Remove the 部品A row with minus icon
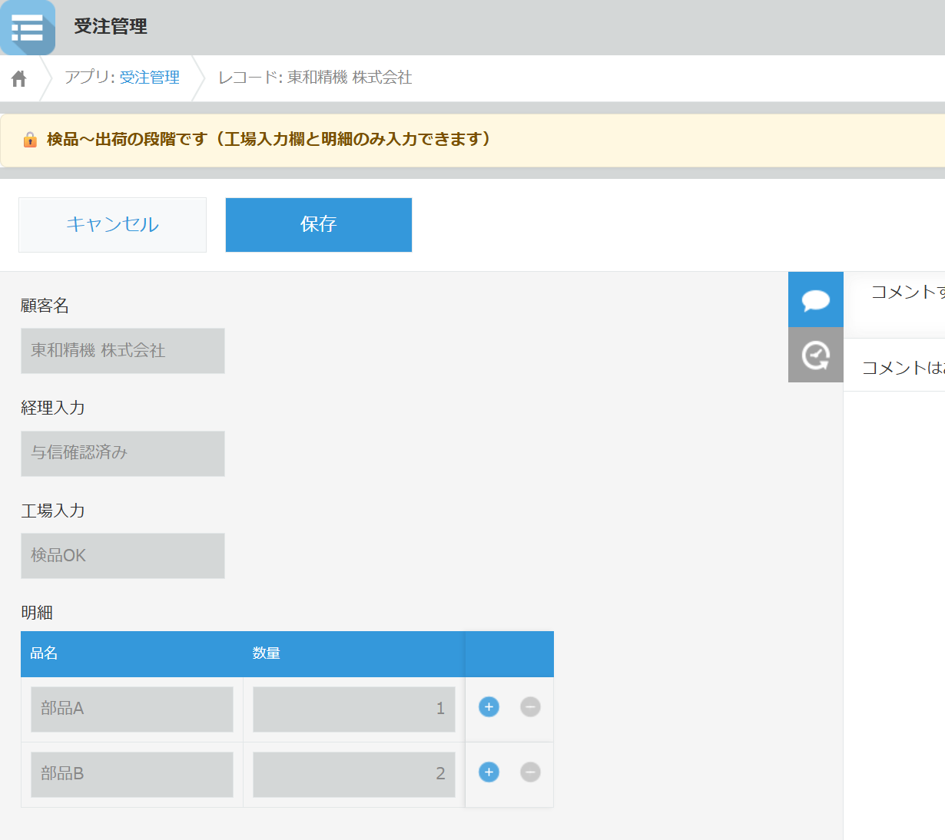The height and width of the screenshot is (840, 945). click(x=530, y=706)
